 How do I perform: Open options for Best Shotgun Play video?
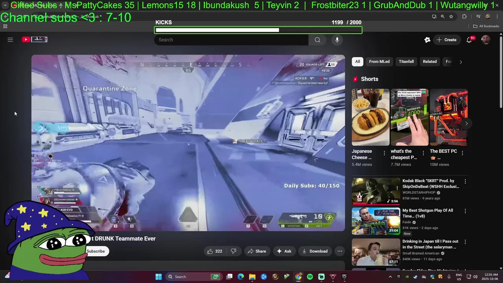[x=465, y=211]
